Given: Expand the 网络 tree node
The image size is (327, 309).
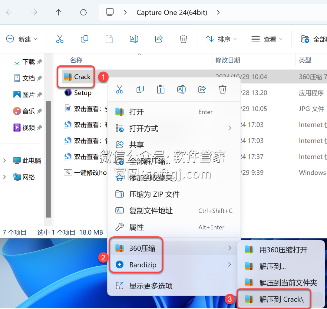Looking at the screenshot, I should click(x=5, y=177).
